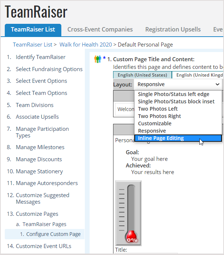This screenshot has width=224, height=255.
Task: Open the Layout dropdown showing Responsive
Action: (x=178, y=84)
